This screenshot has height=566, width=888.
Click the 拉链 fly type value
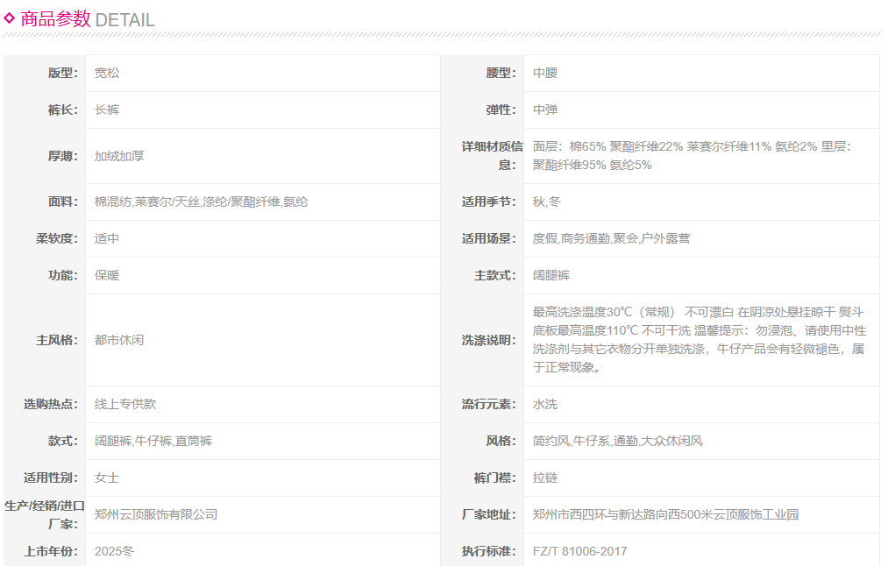(545, 478)
